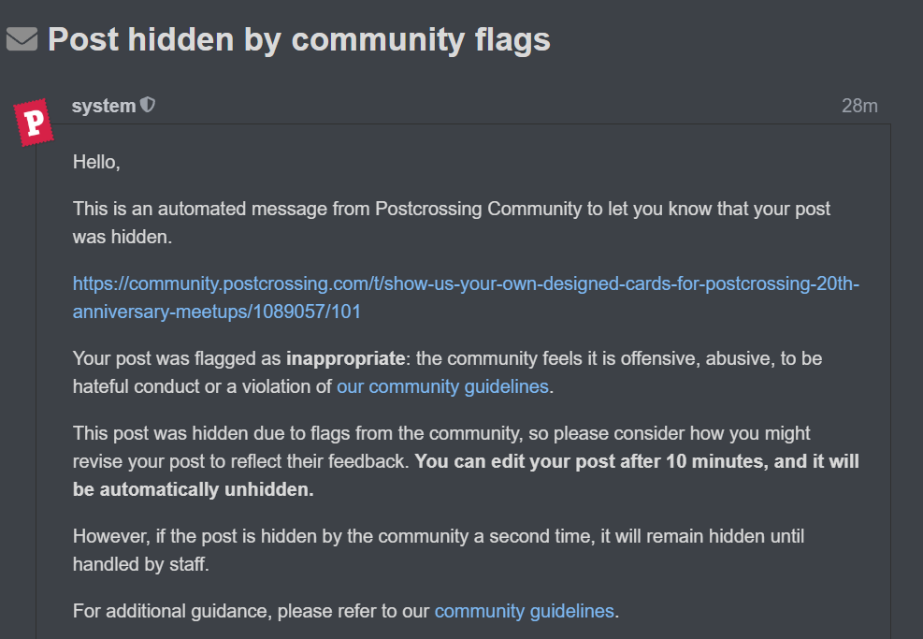
Task: Click the 'Post hidden by community flags' title
Action: point(299,40)
